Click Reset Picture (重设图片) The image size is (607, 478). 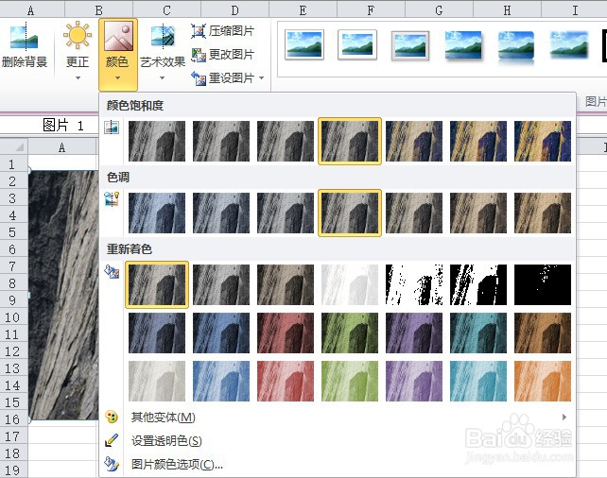click(x=222, y=78)
